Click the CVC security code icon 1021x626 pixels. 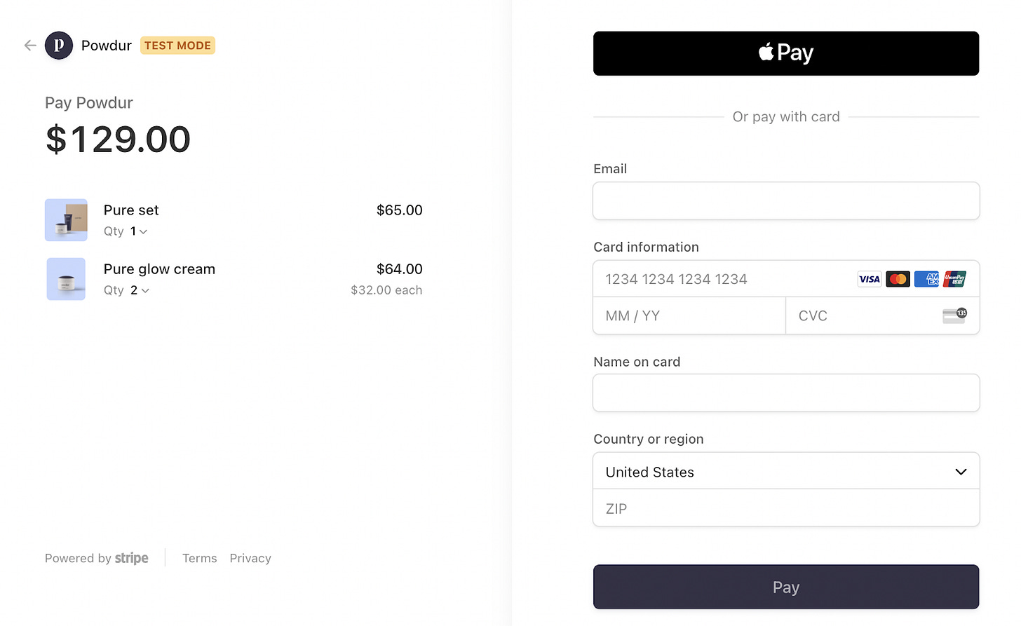[x=955, y=315]
